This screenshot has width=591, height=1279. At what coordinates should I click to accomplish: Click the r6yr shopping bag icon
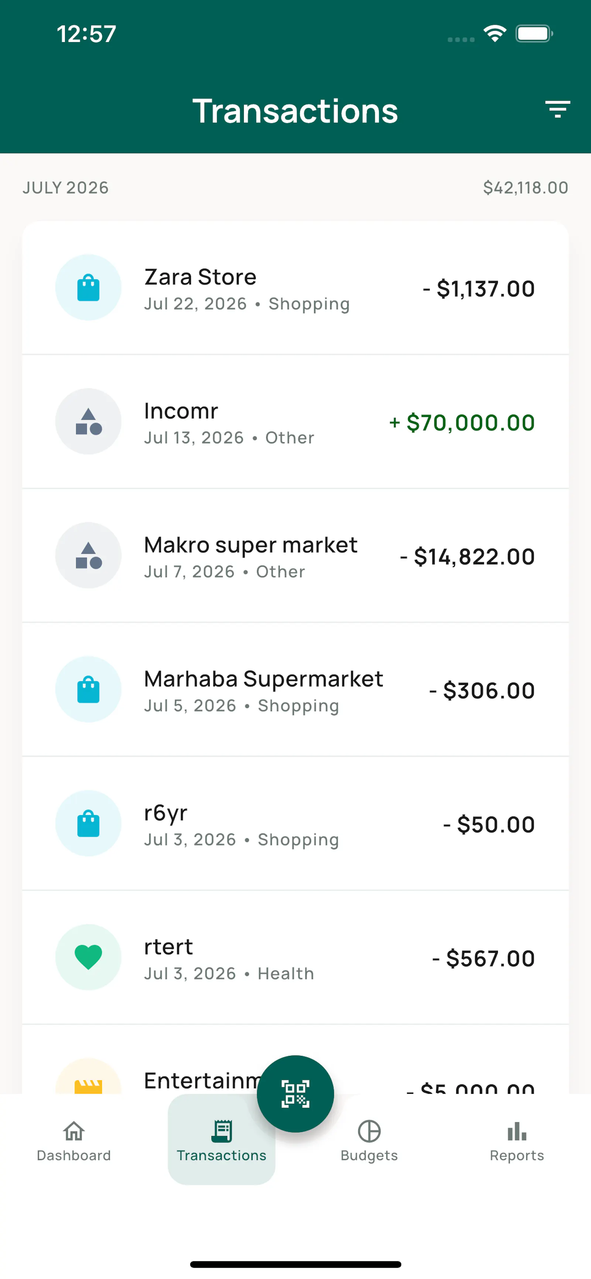(x=88, y=823)
